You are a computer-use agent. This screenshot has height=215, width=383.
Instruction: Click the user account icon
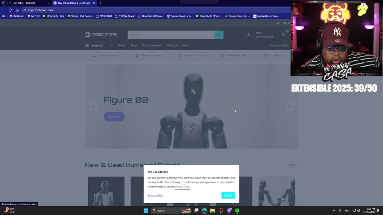coord(249,35)
